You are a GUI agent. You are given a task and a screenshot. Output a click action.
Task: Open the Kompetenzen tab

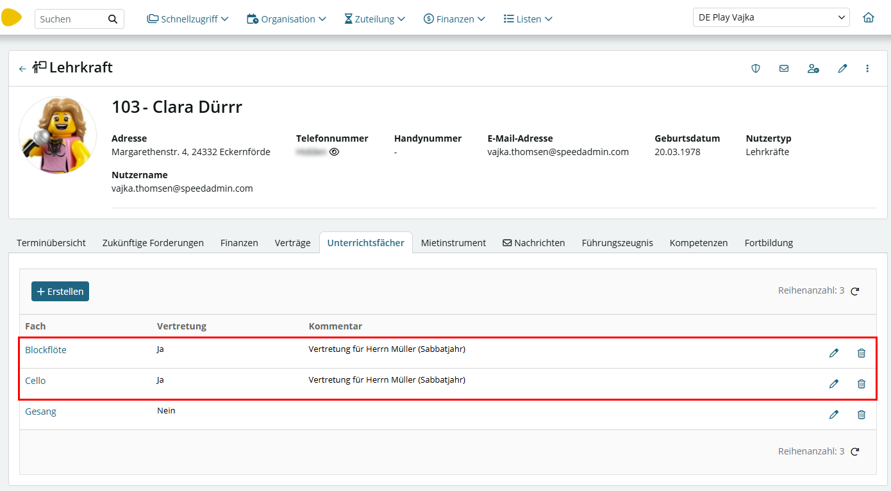pyautogui.click(x=699, y=243)
